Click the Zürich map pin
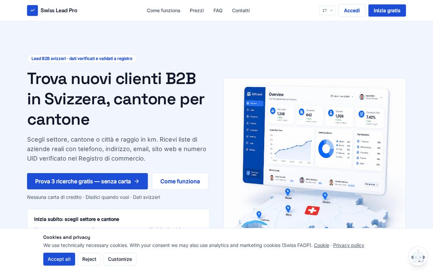The width and height of the screenshot is (433, 271). (325, 196)
